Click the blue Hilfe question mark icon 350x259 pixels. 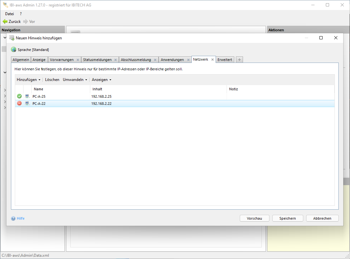pos(13,218)
